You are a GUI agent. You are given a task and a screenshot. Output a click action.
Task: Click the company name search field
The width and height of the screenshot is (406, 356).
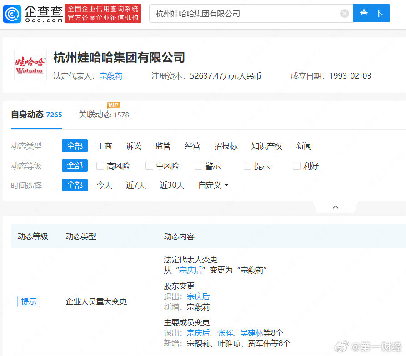pyautogui.click(x=246, y=14)
